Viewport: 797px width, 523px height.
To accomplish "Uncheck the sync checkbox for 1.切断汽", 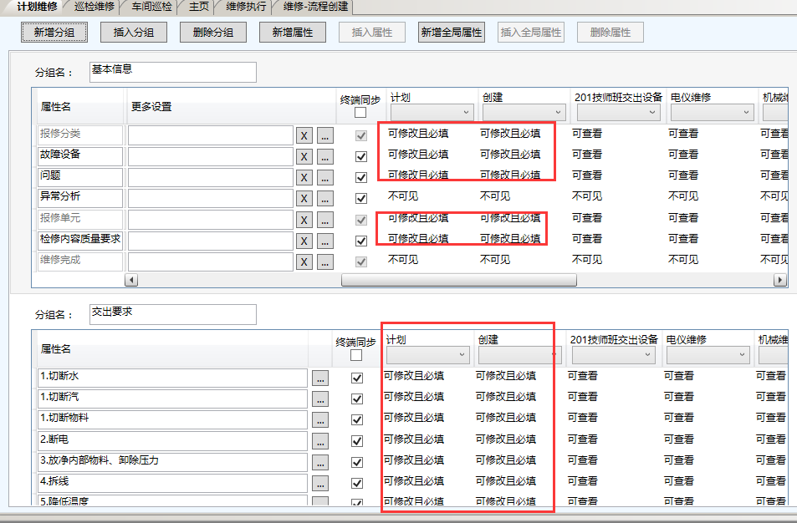I will pos(357,399).
